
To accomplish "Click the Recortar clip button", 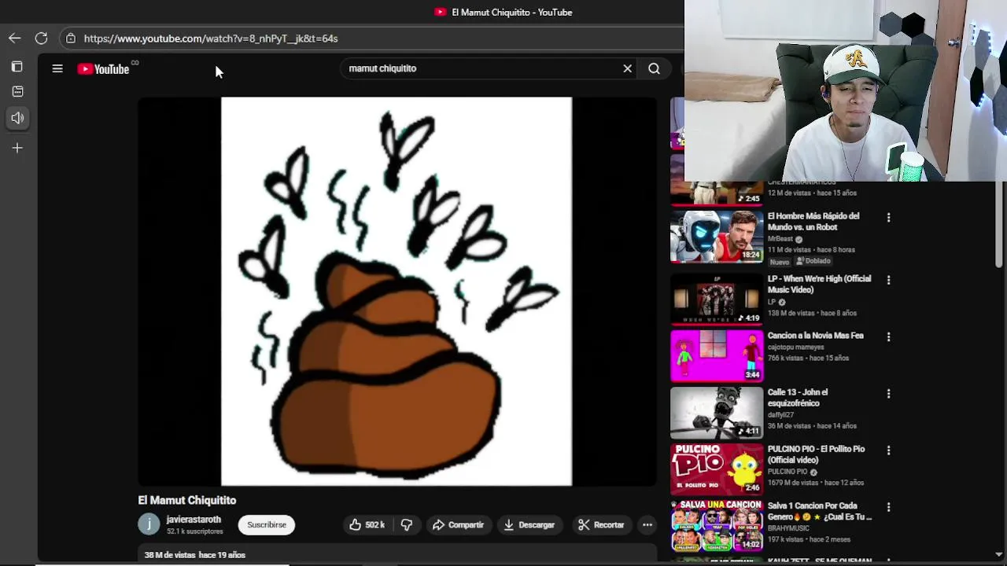I will pos(601,524).
